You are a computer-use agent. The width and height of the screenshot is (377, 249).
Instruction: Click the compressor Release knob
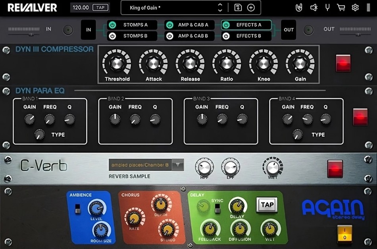(190, 64)
